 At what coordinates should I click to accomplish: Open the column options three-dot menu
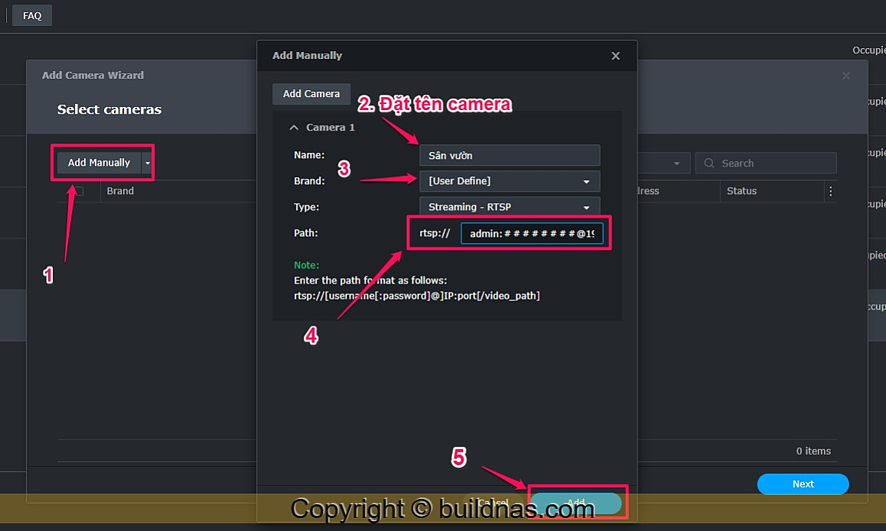click(830, 191)
